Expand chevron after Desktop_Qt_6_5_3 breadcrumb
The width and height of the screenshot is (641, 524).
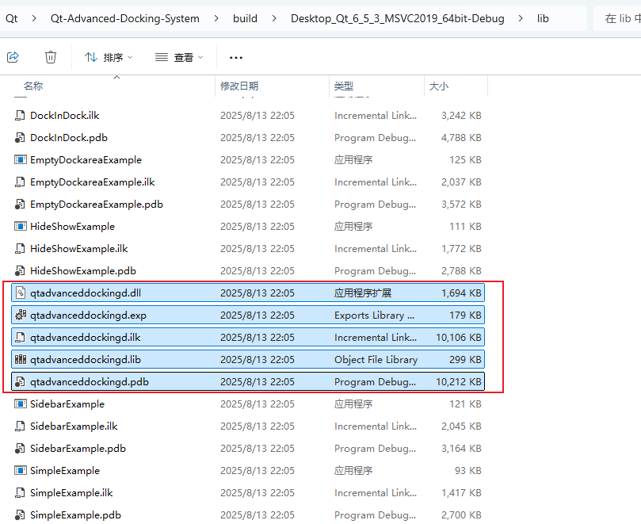tap(521, 18)
